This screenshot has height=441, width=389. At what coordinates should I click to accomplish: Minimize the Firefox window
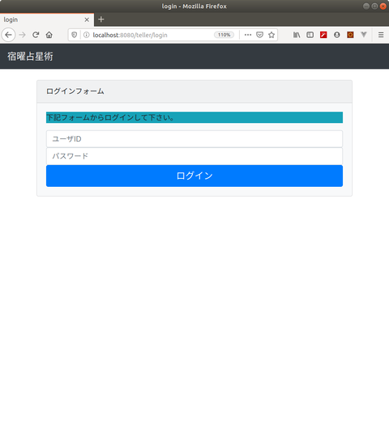point(366,6)
